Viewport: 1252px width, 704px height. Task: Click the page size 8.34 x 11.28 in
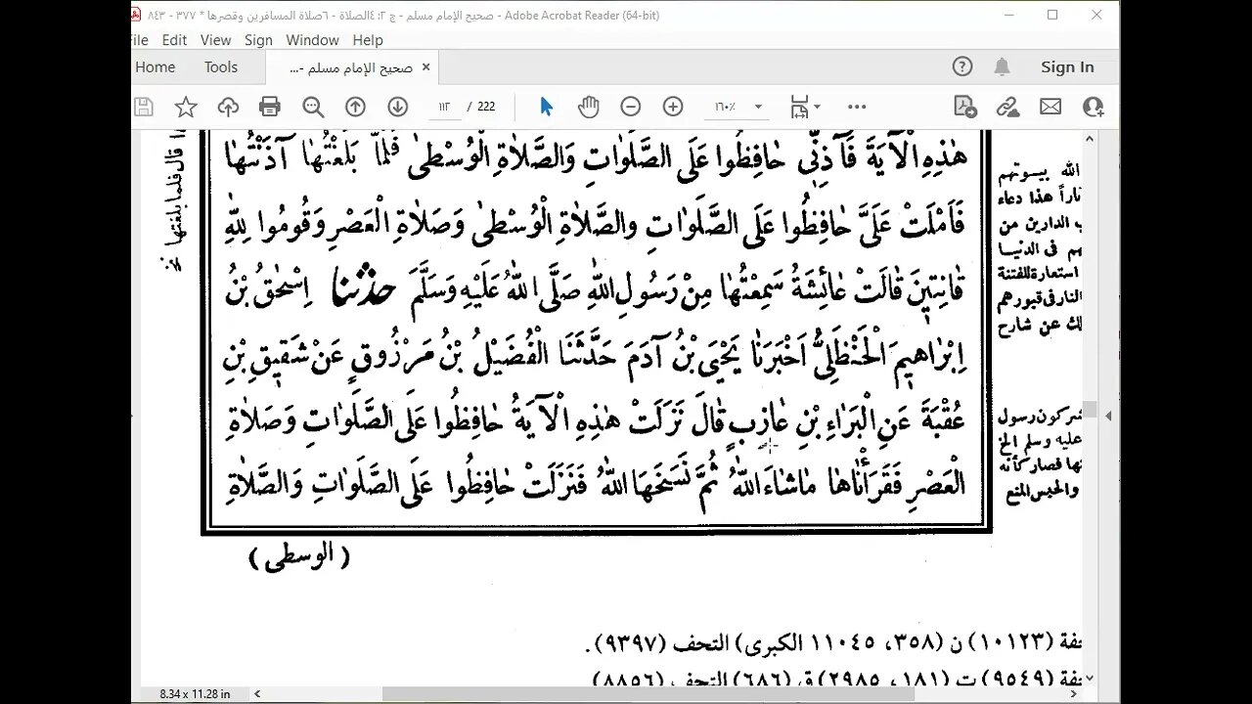click(195, 693)
